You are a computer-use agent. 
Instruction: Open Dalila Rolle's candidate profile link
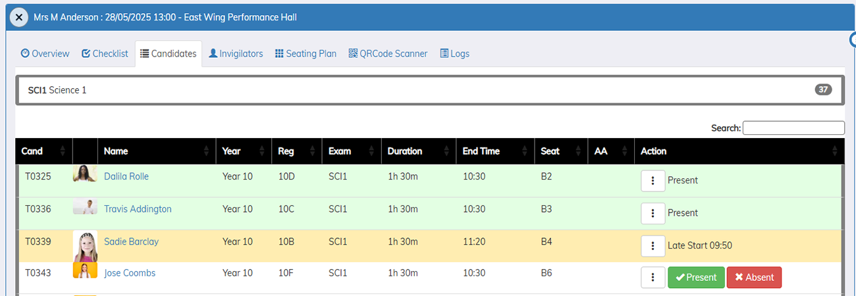(126, 176)
